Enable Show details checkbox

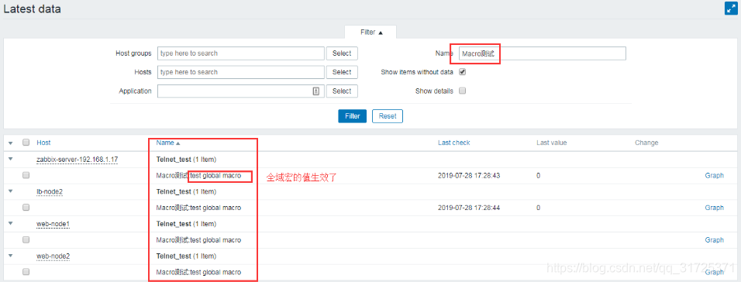(463, 91)
